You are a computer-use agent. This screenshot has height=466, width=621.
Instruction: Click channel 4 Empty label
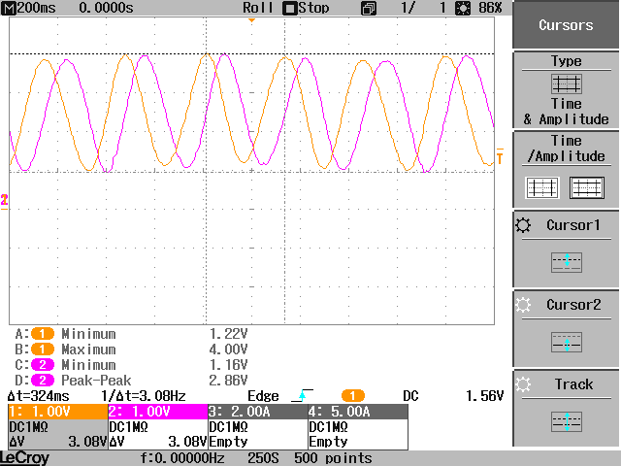[x=328, y=442]
